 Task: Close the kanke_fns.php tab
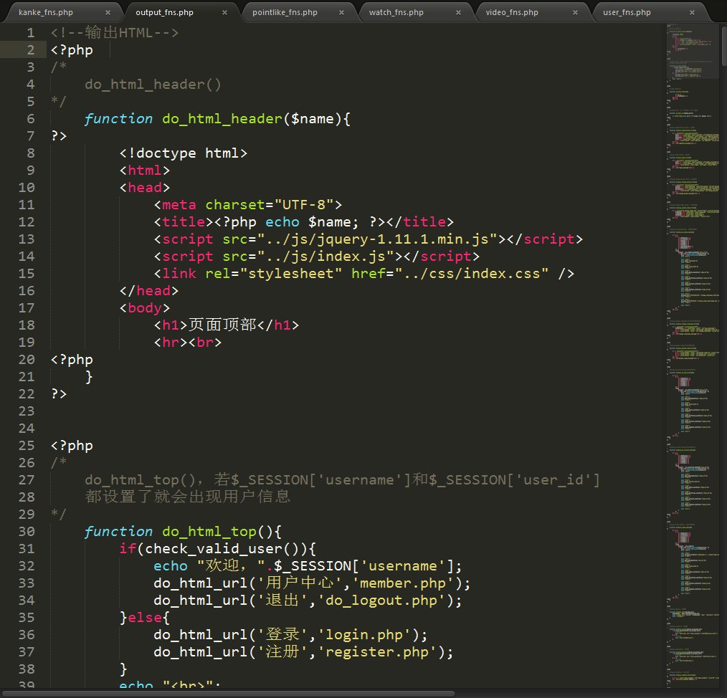(x=108, y=12)
